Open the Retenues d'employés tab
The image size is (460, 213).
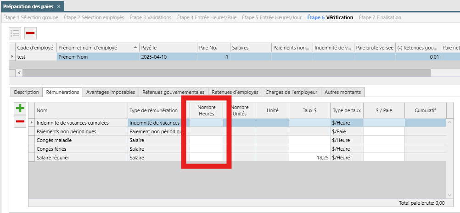point(235,92)
